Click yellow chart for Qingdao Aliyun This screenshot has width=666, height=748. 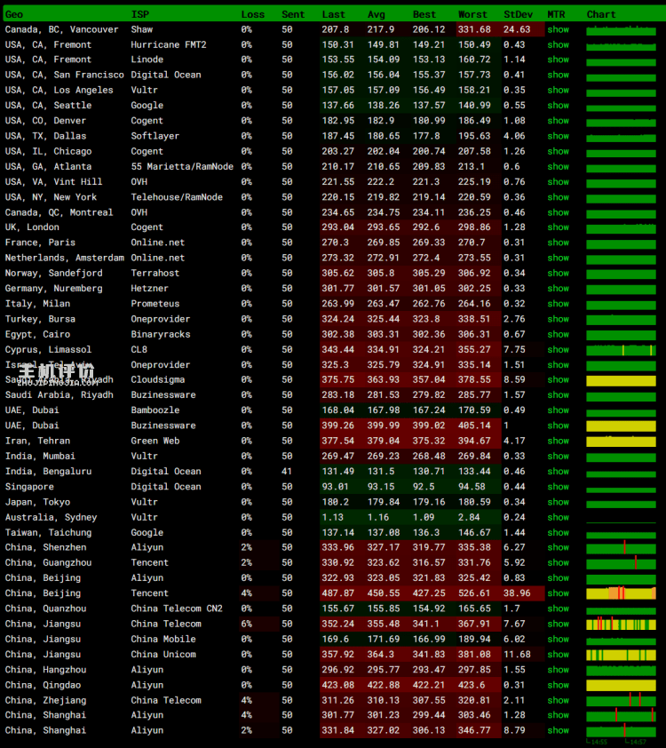click(622, 686)
